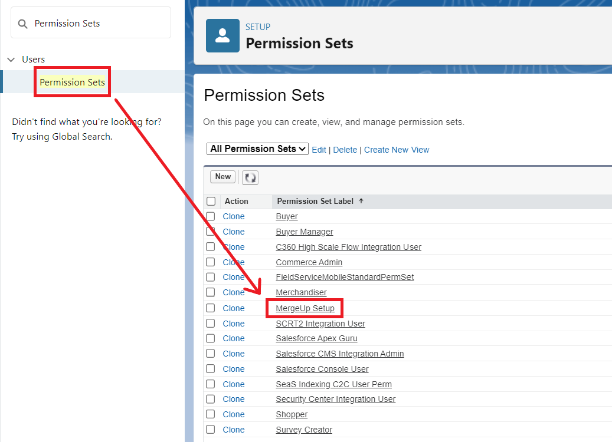612x442 pixels.
Task: Clone the Commerce Admin permission set
Action: tap(233, 262)
